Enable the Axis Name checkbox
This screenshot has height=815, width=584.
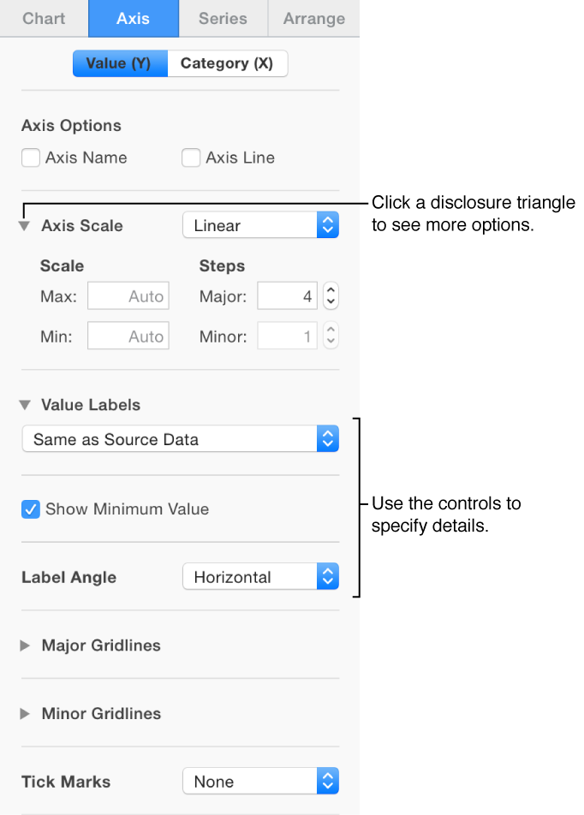30,158
